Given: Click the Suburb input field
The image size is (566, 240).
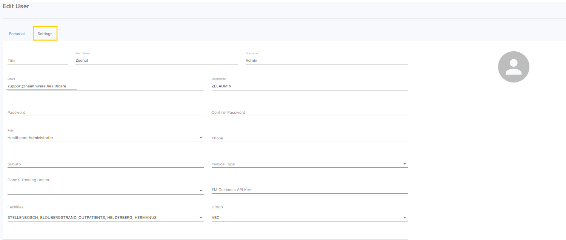Looking at the screenshot, I should point(105,164).
